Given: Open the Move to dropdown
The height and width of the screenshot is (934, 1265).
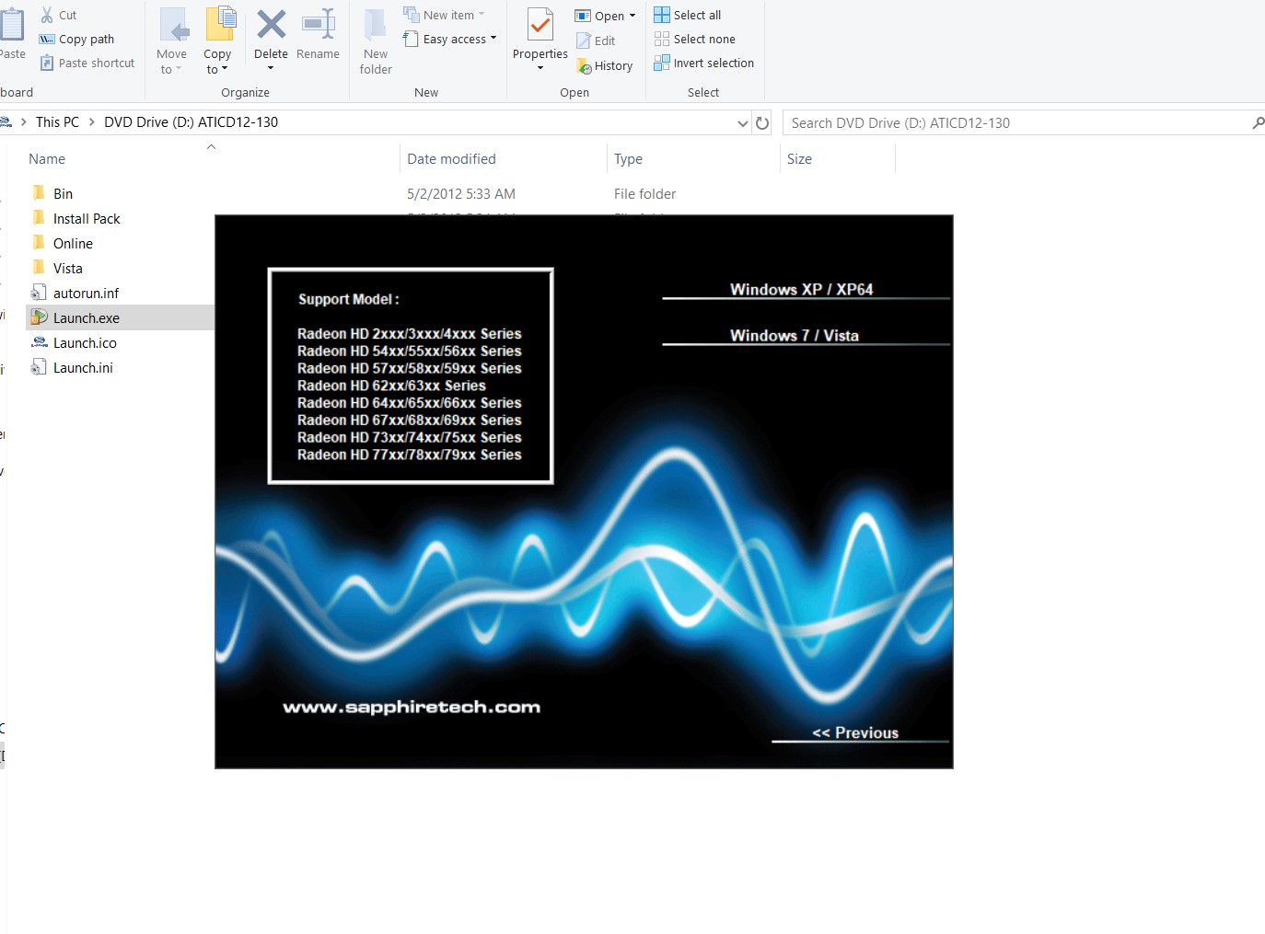Looking at the screenshot, I should tap(171, 61).
